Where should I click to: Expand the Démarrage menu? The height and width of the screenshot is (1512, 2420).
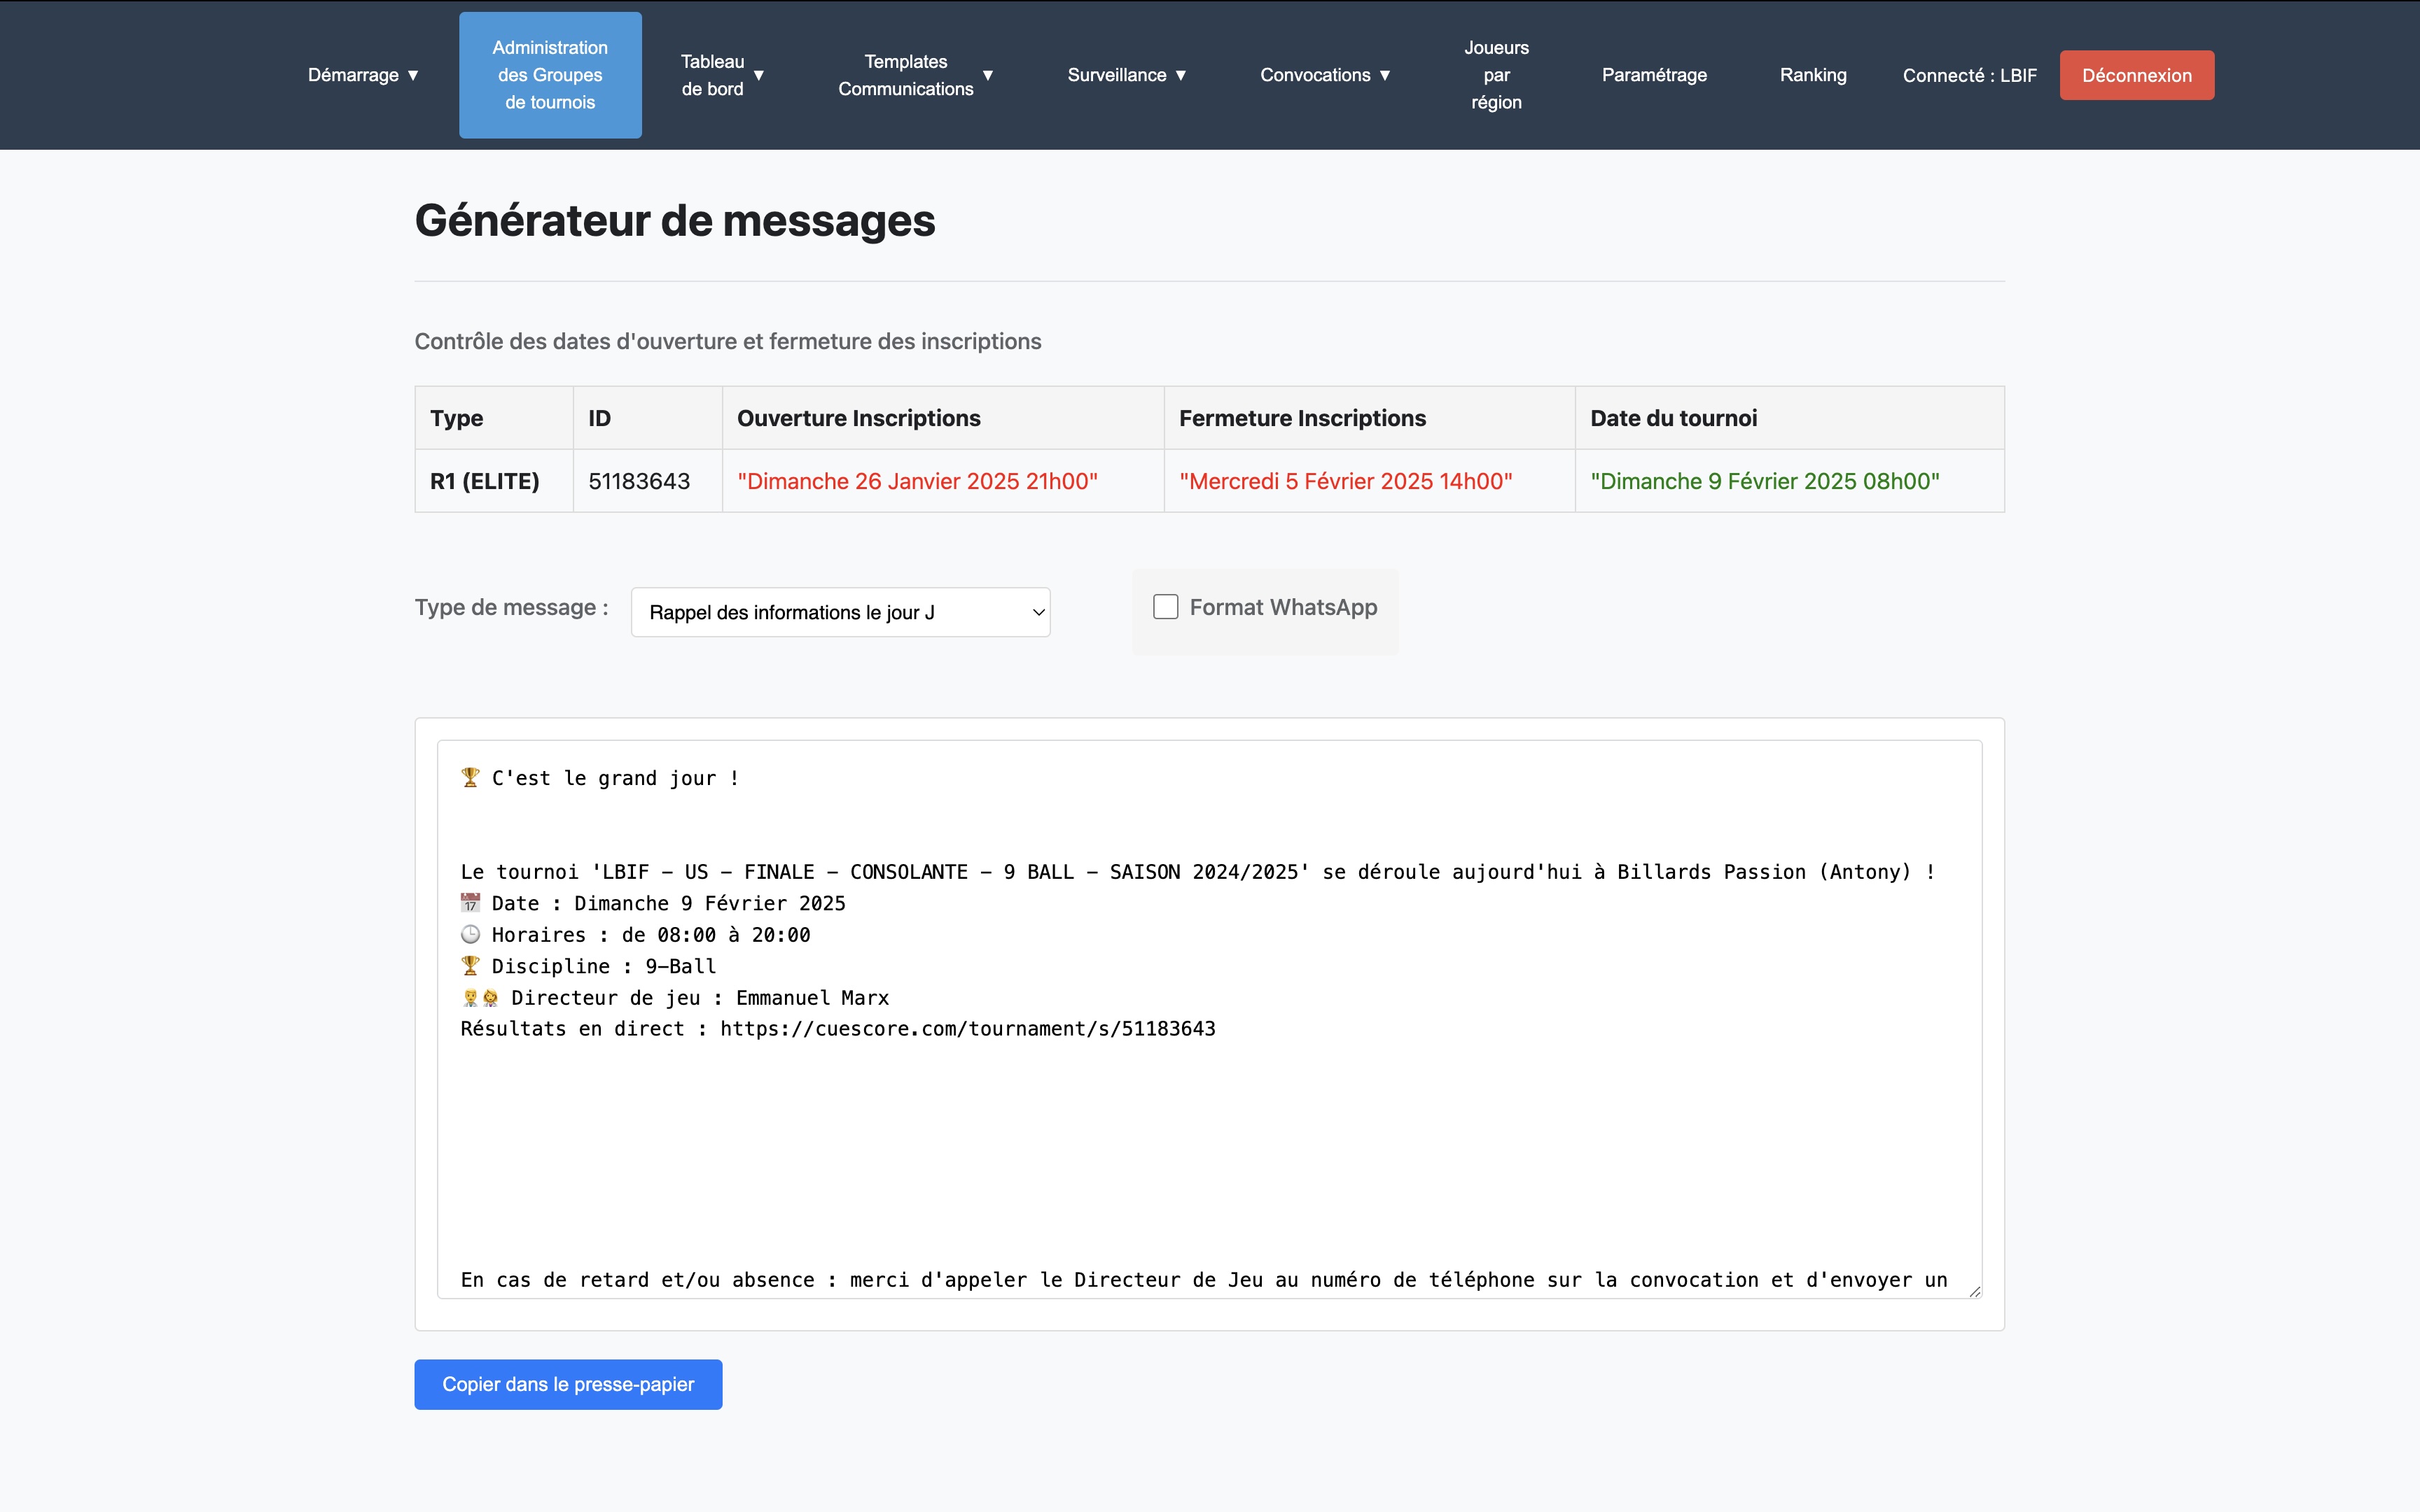pos(362,75)
